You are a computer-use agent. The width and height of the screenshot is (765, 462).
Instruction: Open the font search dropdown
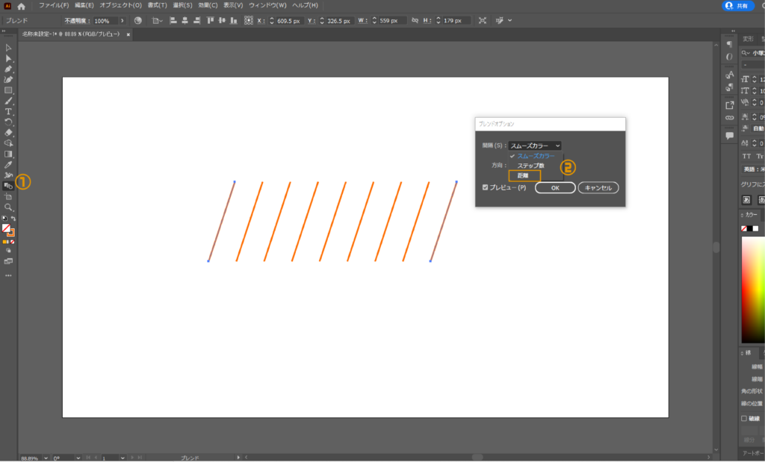click(746, 53)
